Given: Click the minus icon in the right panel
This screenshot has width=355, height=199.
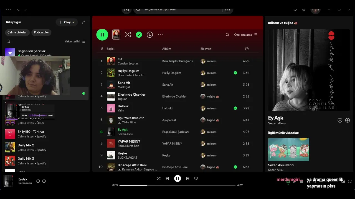Looking at the screenshot, I should (x=340, y=120).
